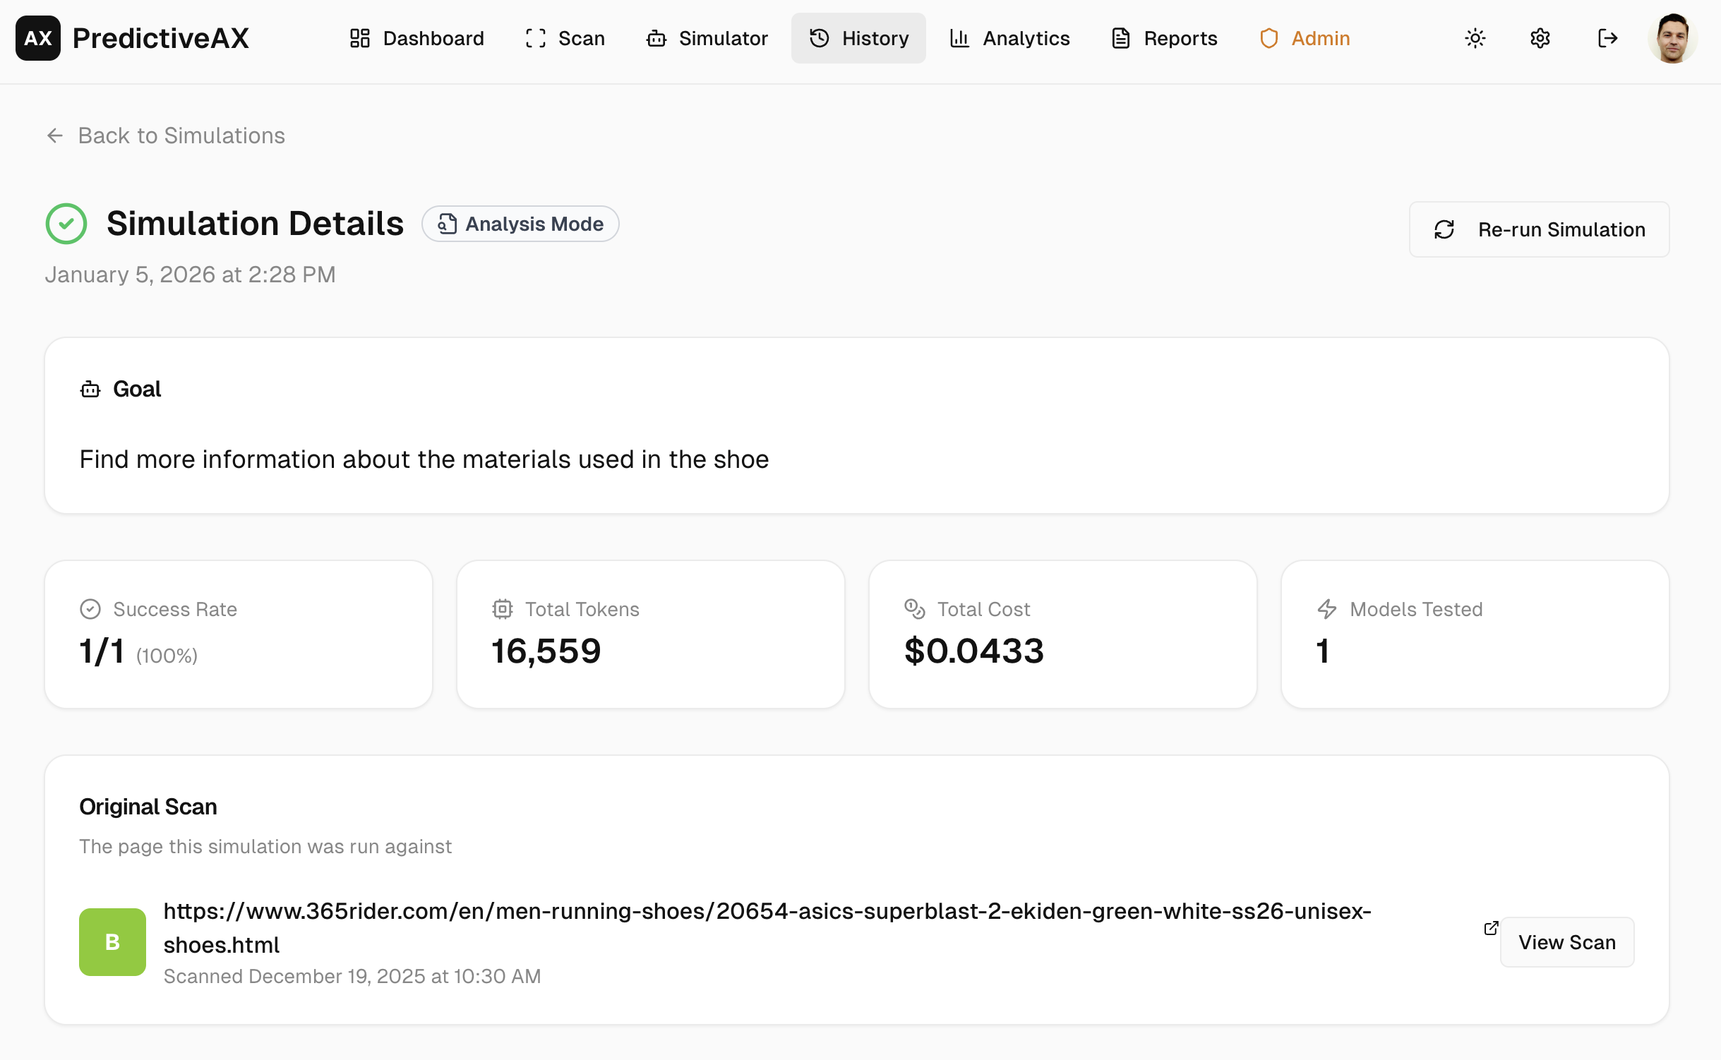Open settings via gear icon
The height and width of the screenshot is (1060, 1721).
coord(1540,38)
